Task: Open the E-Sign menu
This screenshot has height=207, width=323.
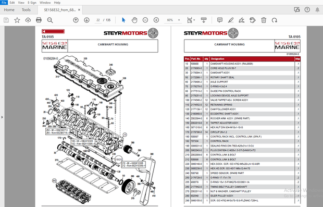Action: pyautogui.click(x=32, y=3)
